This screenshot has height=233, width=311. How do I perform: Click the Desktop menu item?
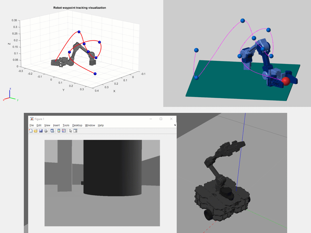coord(77,125)
